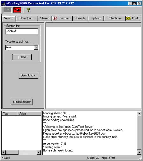Expand the Type to search for dropdown

click(36, 47)
